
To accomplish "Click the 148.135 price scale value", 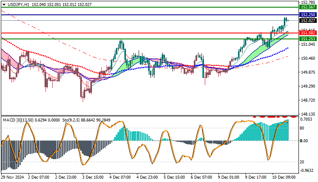I will pyautogui.click(x=308, y=114).
